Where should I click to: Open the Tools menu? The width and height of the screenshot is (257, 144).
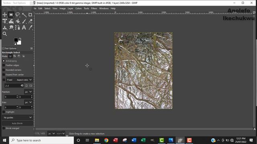point(86,8)
